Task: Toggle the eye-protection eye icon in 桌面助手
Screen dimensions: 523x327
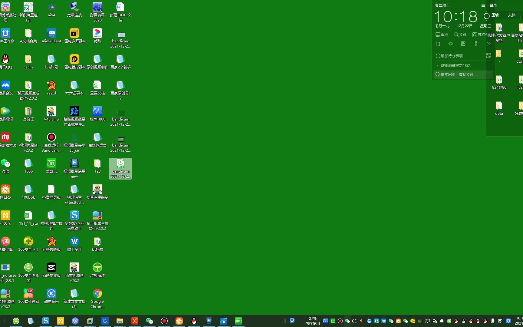Action: click(451, 44)
